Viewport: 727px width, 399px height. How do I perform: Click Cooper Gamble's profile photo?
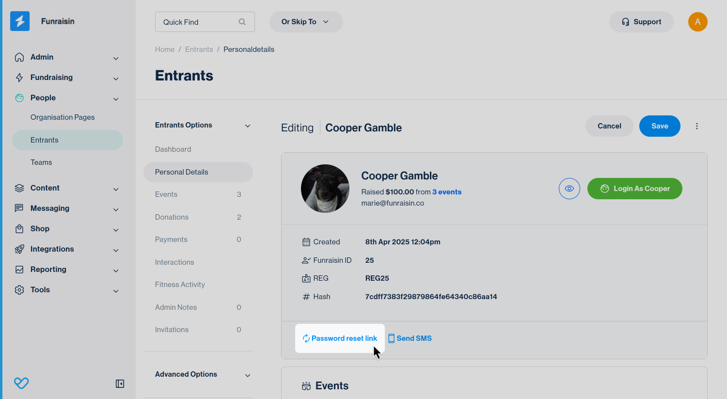tap(325, 189)
